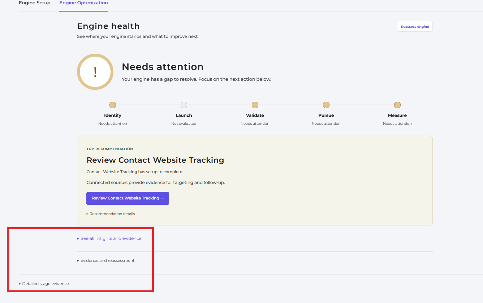Switch to the Engine Setup tab
Screen dimensions: 483x303
pos(35,3)
